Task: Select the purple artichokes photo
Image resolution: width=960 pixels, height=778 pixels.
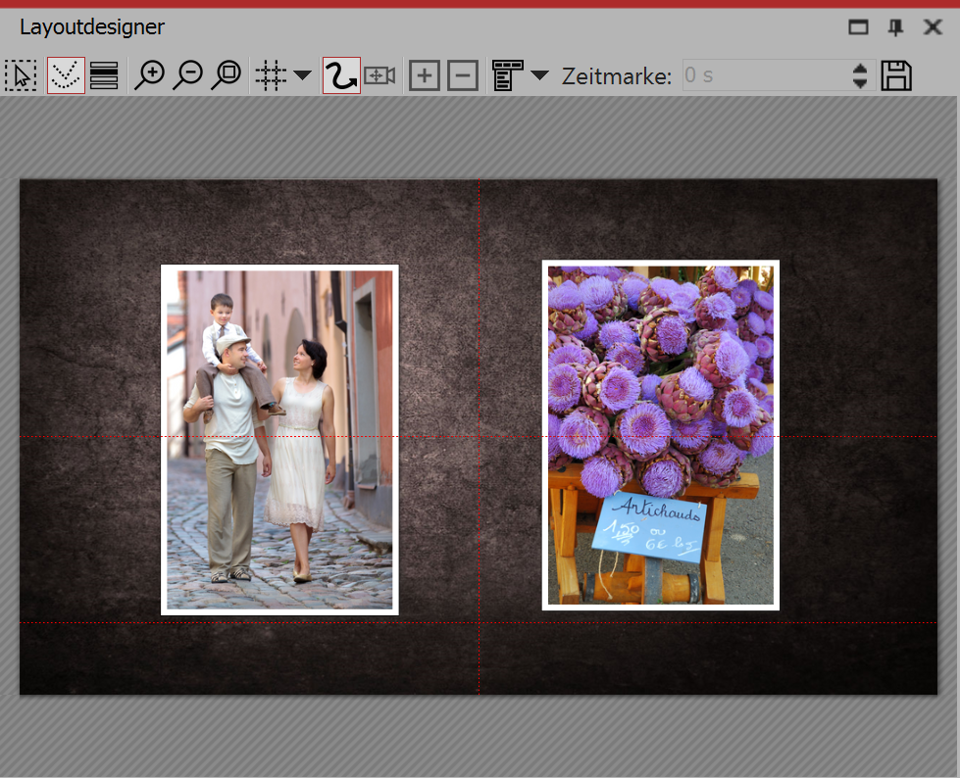Action: pyautogui.click(x=660, y=435)
